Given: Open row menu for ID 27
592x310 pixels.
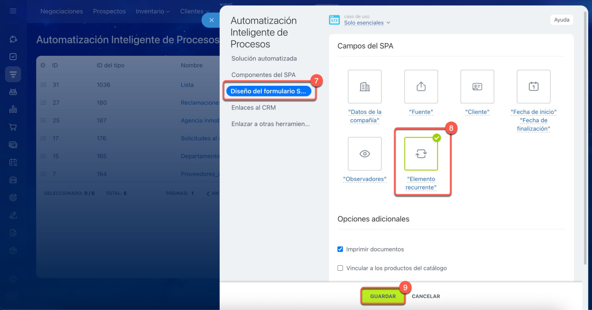Looking at the screenshot, I should coord(43,103).
